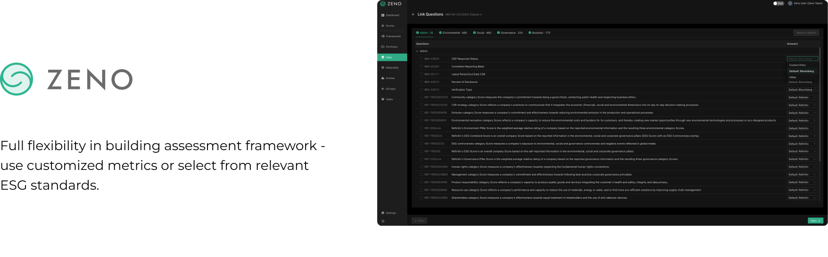Click the Reset to default button
This screenshot has width=828, height=257.
(806, 33)
